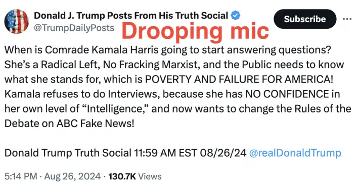Screen dimensions: 359x189
Task: Click the red Drooping mic overlay text
Action: click(x=195, y=31)
